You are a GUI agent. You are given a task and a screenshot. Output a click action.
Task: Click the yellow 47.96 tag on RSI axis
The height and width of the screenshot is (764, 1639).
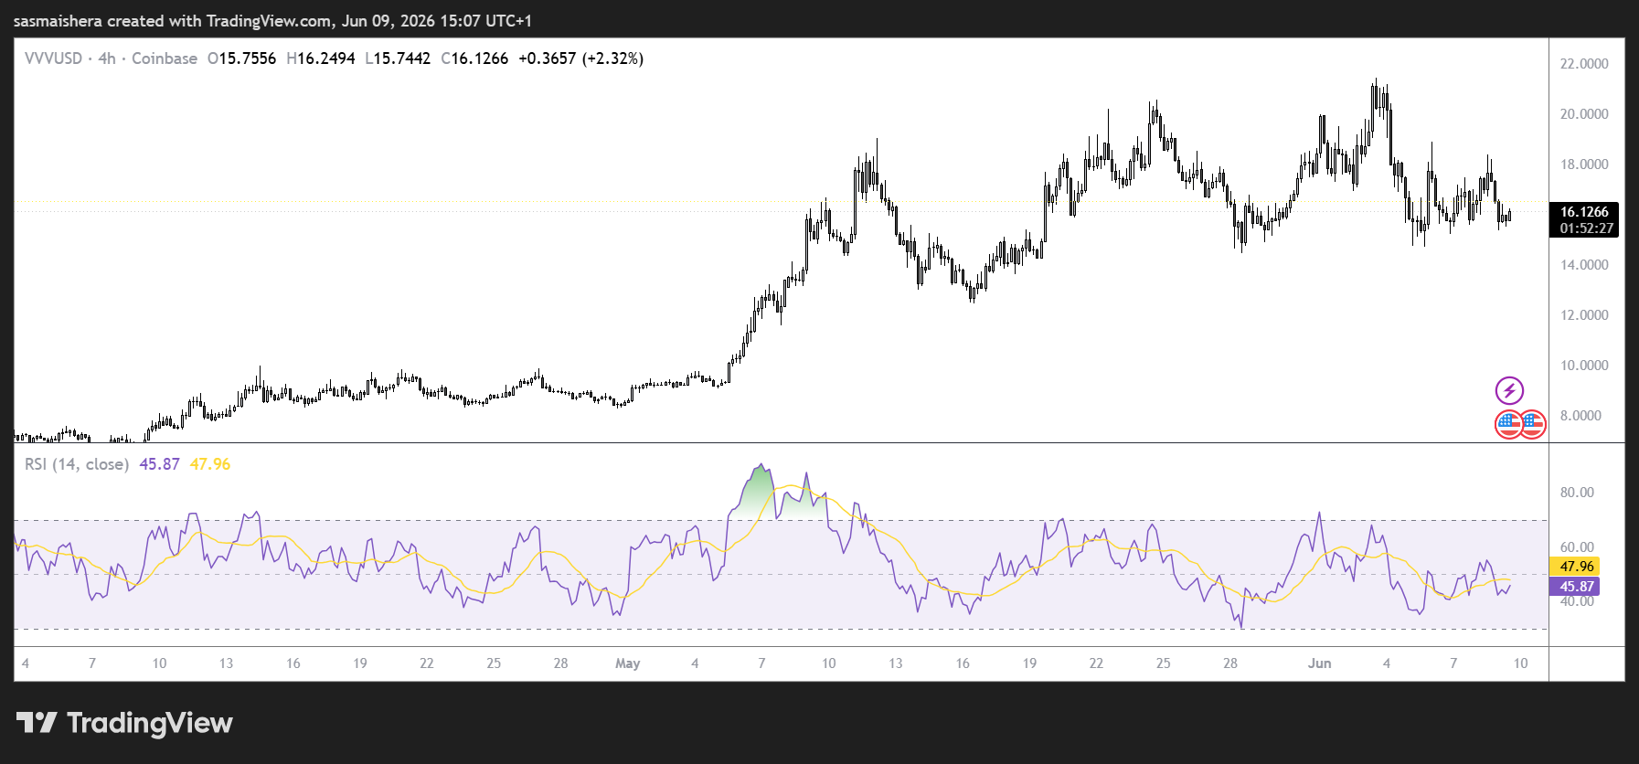[1575, 567]
